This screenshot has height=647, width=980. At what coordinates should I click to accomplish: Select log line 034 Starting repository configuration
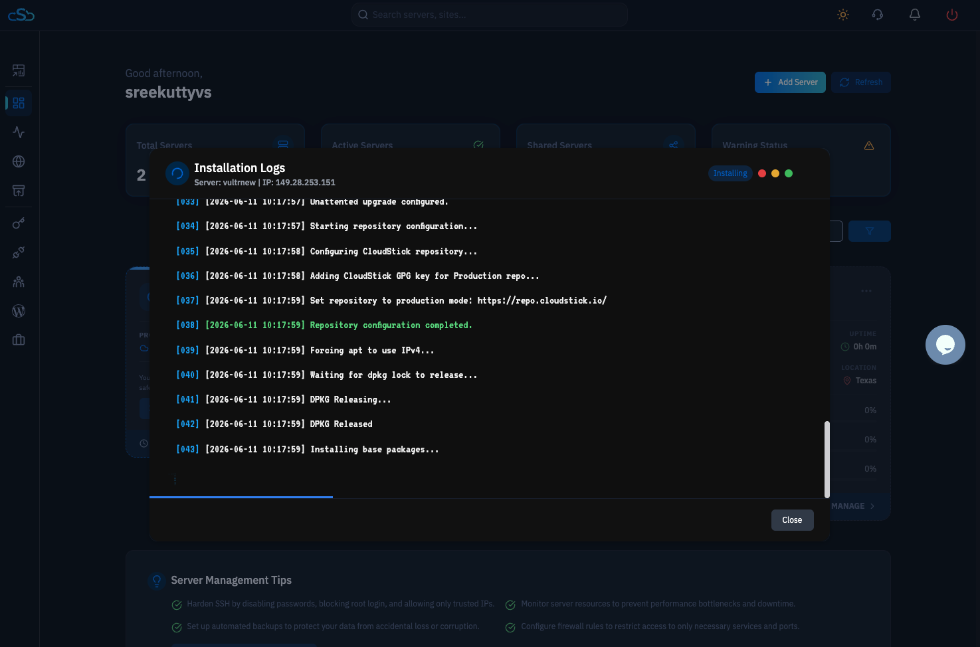[x=326, y=227]
